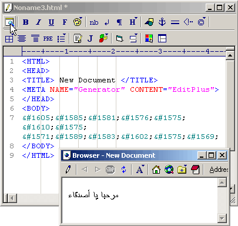
Task: Toggle View in Browser button
Action: coord(9,22)
